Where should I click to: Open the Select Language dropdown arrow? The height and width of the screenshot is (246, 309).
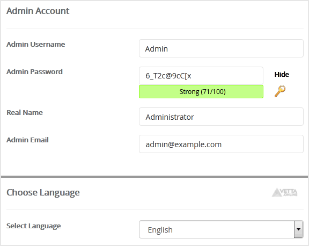point(298,229)
